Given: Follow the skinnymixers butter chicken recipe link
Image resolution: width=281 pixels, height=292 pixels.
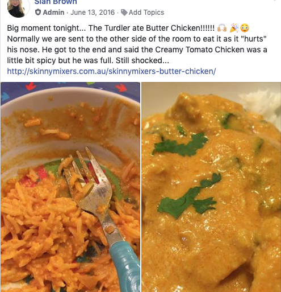Looking at the screenshot, I should (111, 71).
